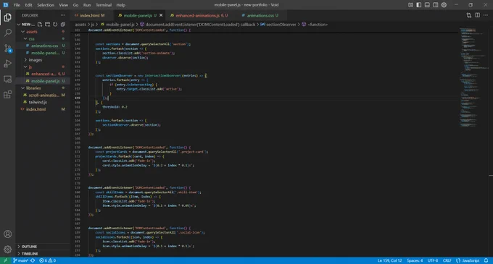Toggle the primary side bar visibility
Image resolution: width=493 pixels, height=264 pixels.
tap(419, 5)
